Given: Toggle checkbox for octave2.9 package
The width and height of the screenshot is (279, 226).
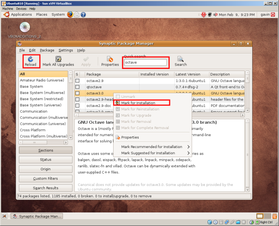Looking at the screenshot, I should pyautogui.click(x=77, y=80).
